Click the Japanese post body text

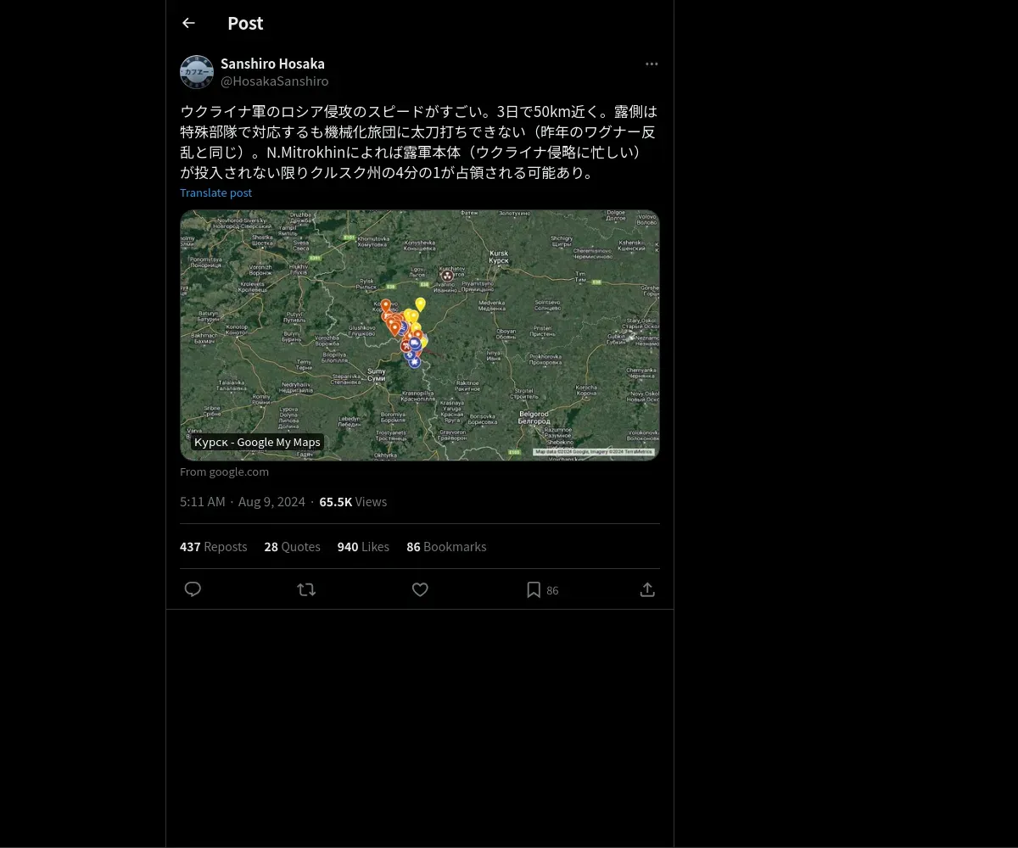tap(419, 142)
